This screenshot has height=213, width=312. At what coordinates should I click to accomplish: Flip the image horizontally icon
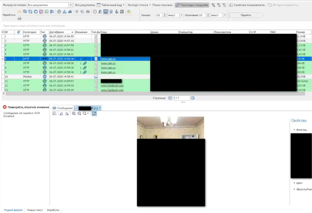point(62,113)
